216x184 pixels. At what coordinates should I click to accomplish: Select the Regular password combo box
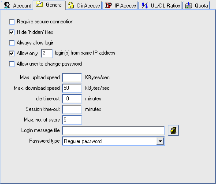(x=113, y=141)
